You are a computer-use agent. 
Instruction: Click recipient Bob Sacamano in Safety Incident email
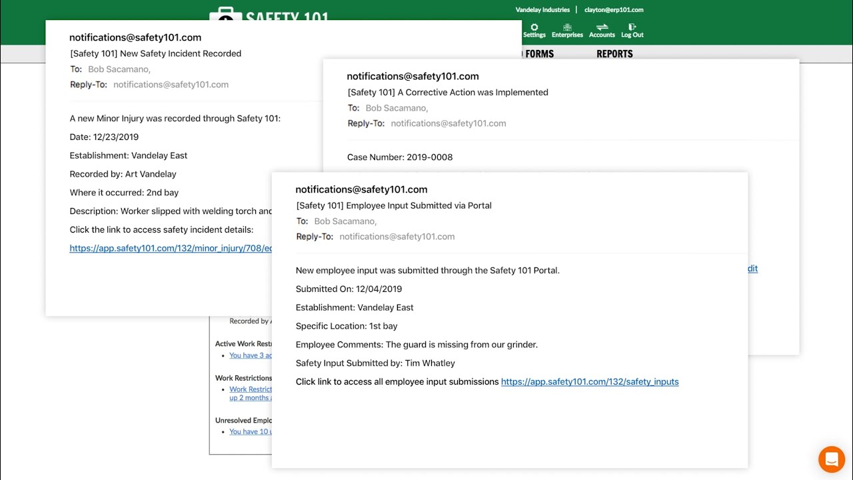tap(119, 69)
